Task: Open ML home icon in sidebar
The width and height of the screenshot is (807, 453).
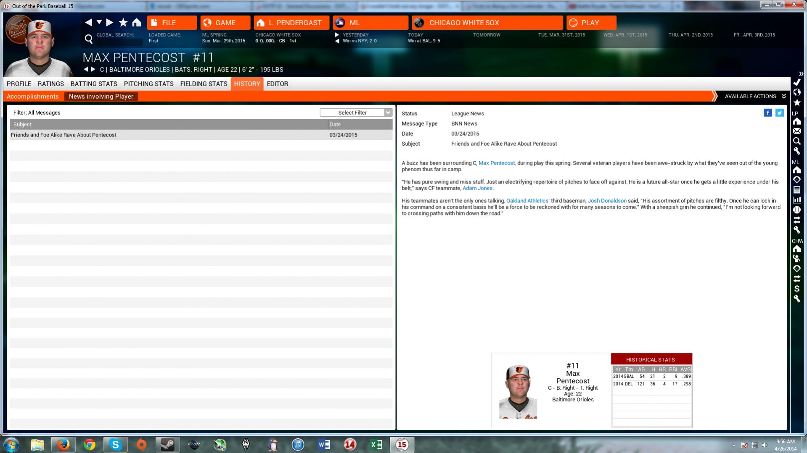Action: pos(797,170)
